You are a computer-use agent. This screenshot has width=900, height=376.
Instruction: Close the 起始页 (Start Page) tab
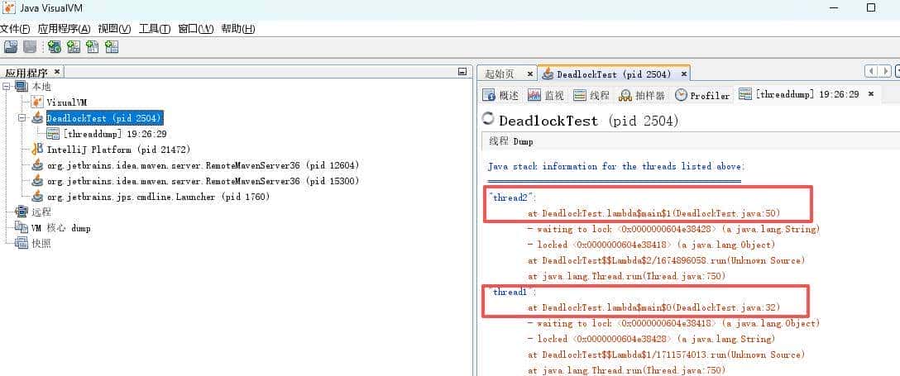point(530,74)
